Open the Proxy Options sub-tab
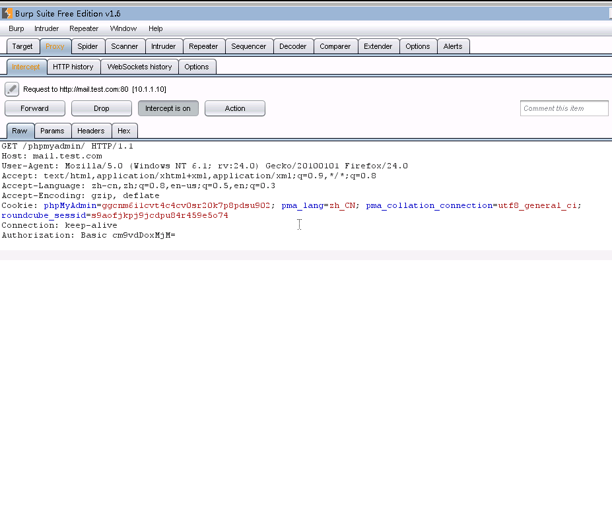The width and height of the screenshot is (612, 511). click(197, 67)
